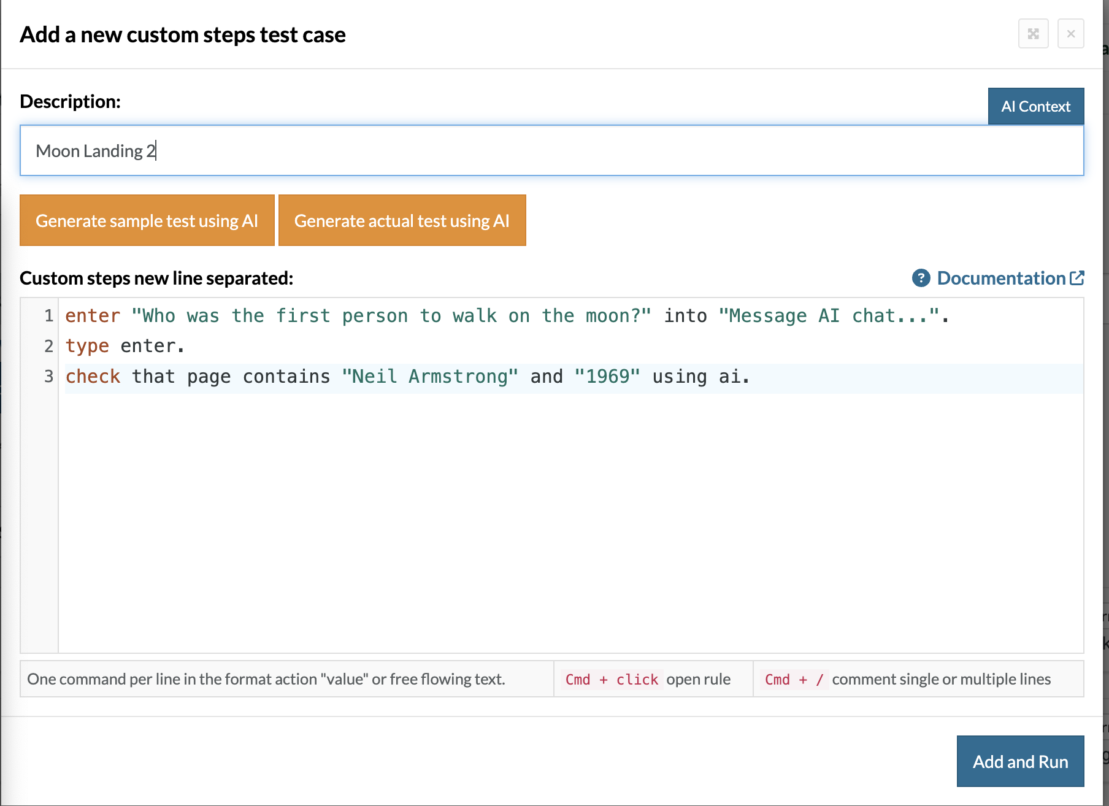Click the "enter" keyword on line one
This screenshot has width=1109, height=806.
click(93, 316)
